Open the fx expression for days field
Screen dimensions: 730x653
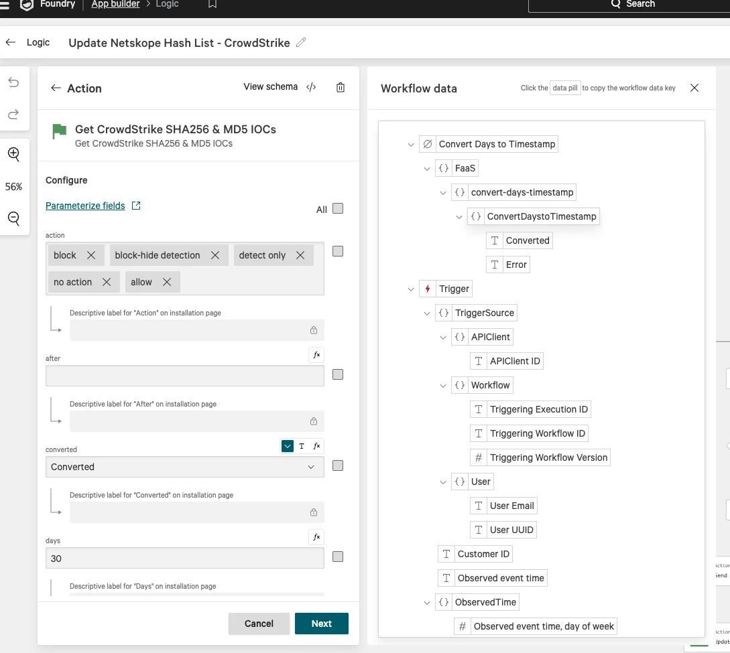point(316,537)
